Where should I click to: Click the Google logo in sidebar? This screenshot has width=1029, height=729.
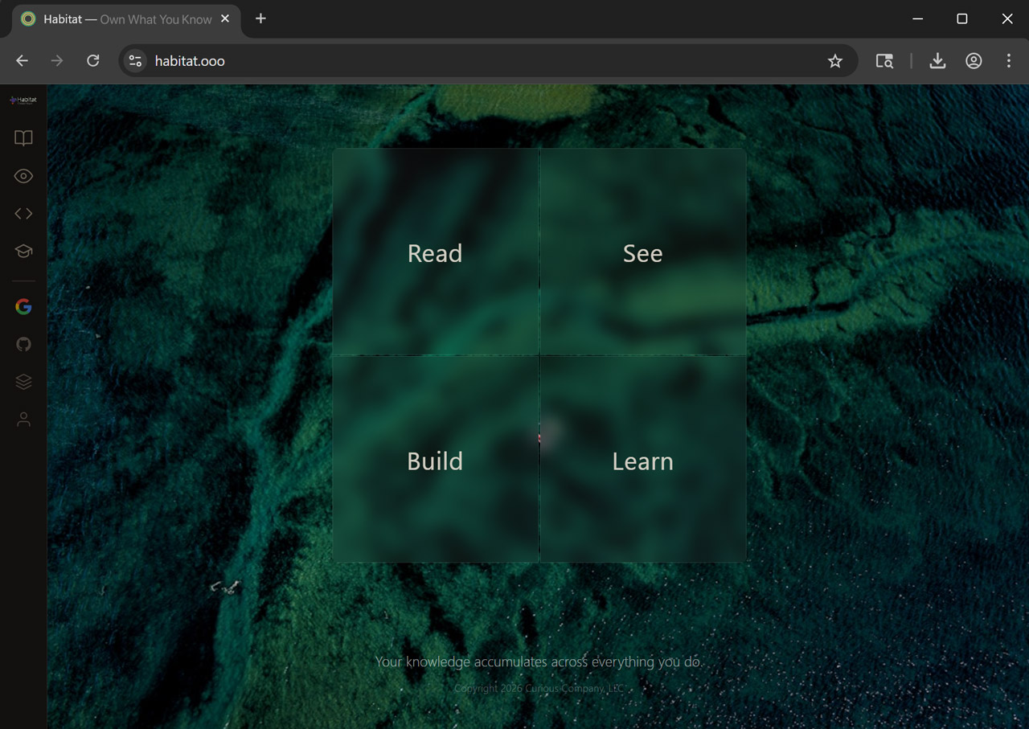tap(23, 306)
